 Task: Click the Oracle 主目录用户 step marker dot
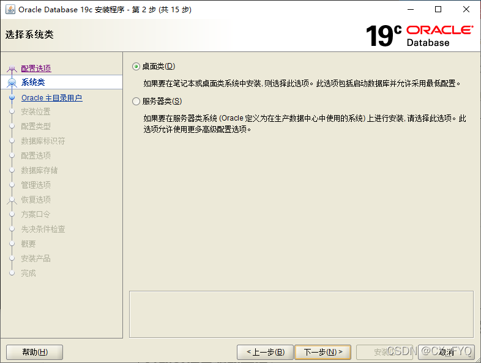[12, 97]
